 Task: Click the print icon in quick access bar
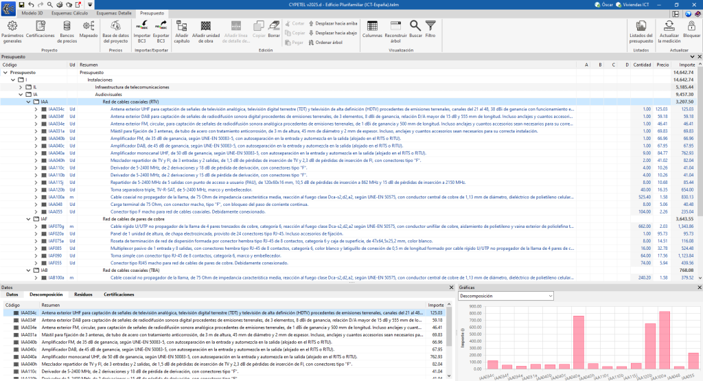tap(60, 5)
